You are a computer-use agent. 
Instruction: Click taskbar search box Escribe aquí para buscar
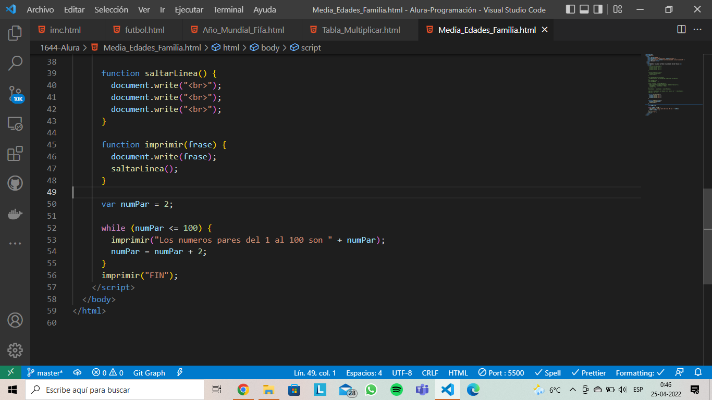point(114,390)
